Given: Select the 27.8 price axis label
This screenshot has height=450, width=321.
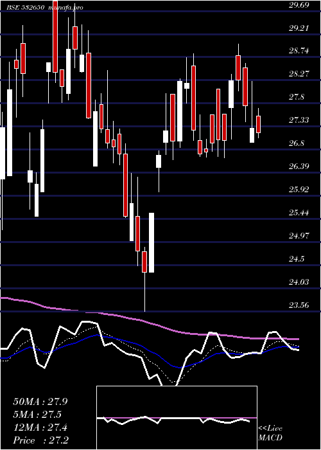Looking at the screenshot, I should click(297, 97).
